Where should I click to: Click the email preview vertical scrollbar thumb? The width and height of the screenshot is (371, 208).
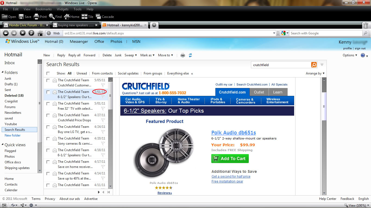[x=324, y=106]
